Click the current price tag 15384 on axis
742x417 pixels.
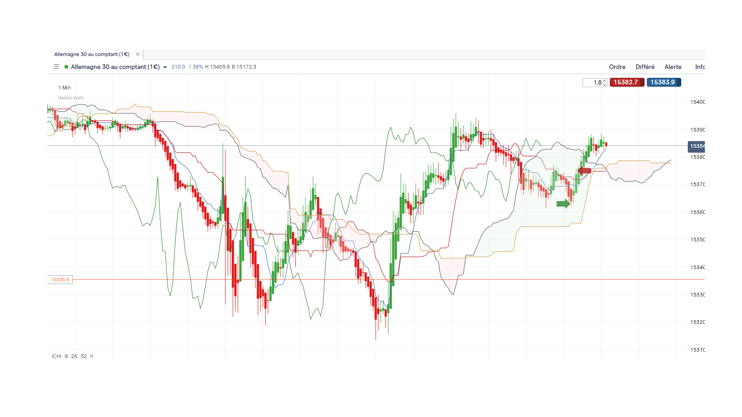click(x=696, y=146)
